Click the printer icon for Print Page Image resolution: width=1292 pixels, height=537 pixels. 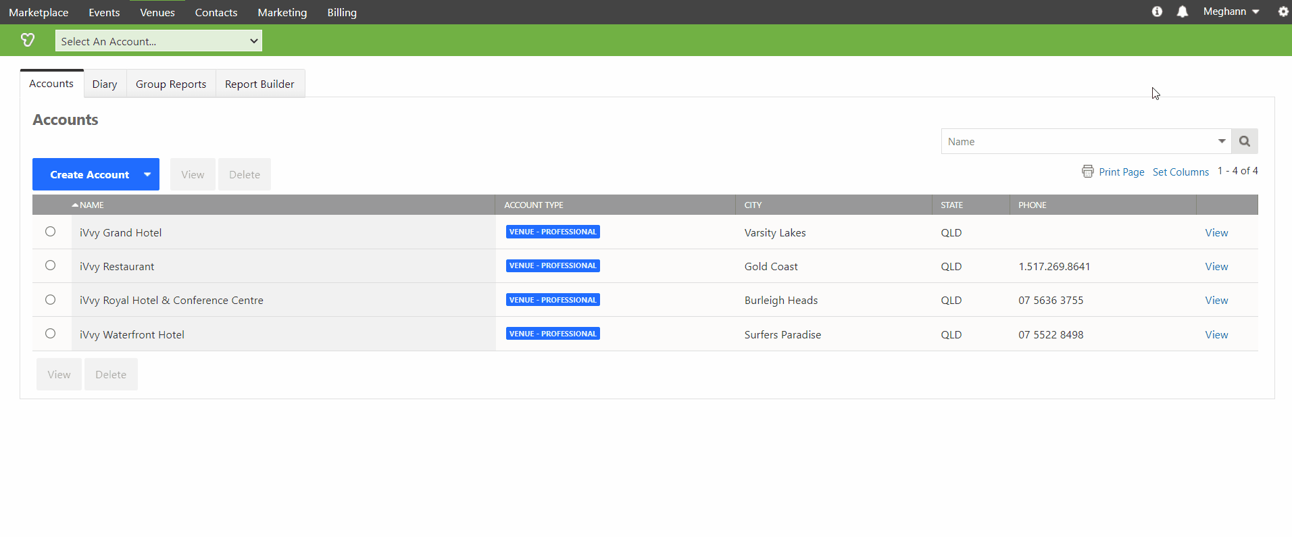(x=1087, y=172)
